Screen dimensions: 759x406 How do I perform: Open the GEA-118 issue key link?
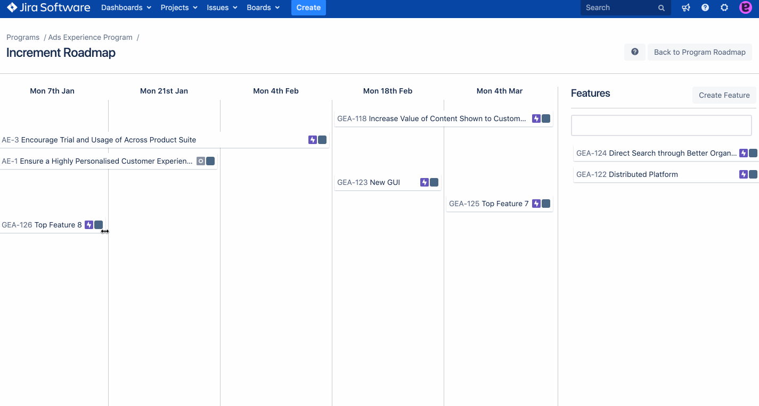(x=352, y=119)
